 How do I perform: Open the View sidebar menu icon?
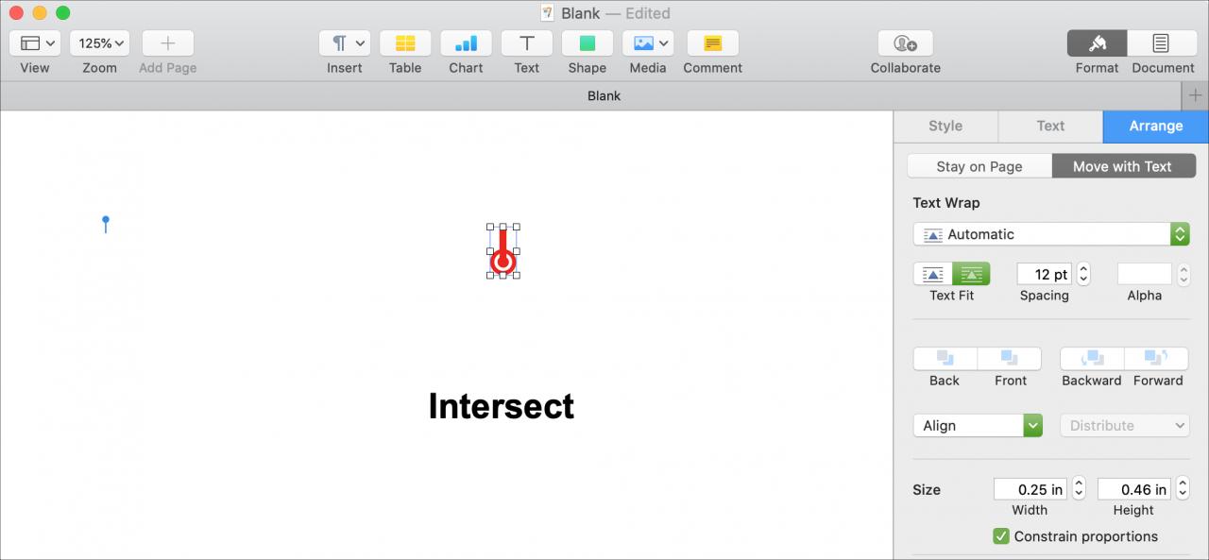pos(35,43)
